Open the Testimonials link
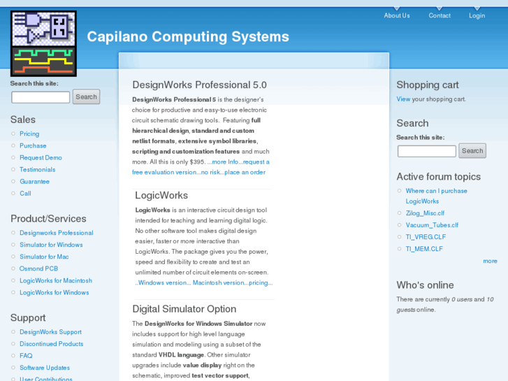This screenshot has width=508, height=381. (38, 170)
